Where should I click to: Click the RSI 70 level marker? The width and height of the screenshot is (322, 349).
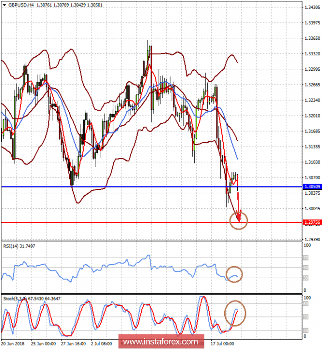(x=306, y=258)
